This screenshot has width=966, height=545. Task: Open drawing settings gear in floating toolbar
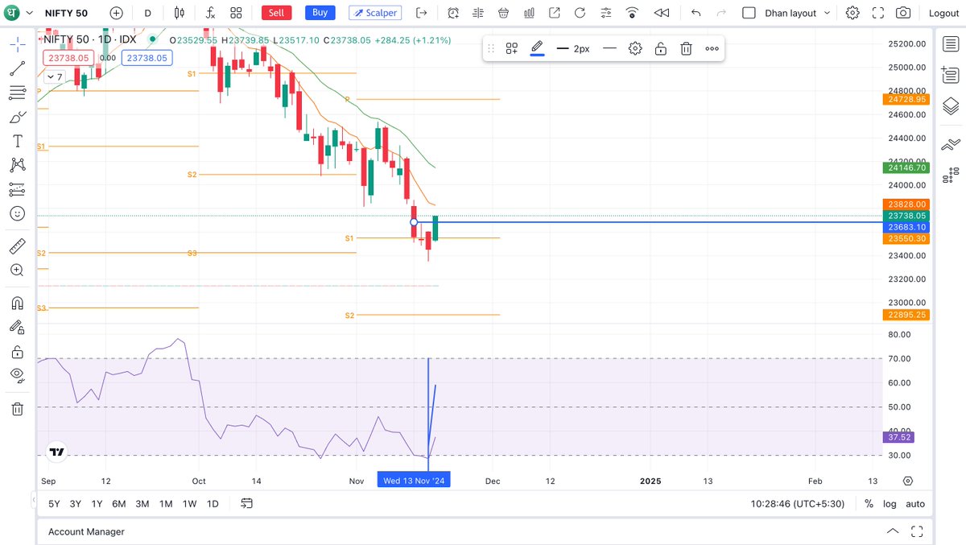coord(635,48)
